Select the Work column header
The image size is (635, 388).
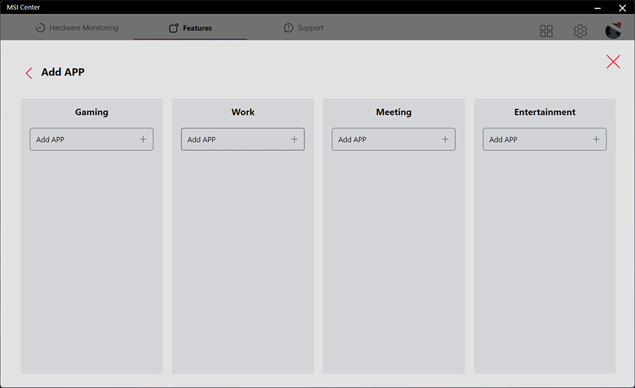click(x=243, y=113)
